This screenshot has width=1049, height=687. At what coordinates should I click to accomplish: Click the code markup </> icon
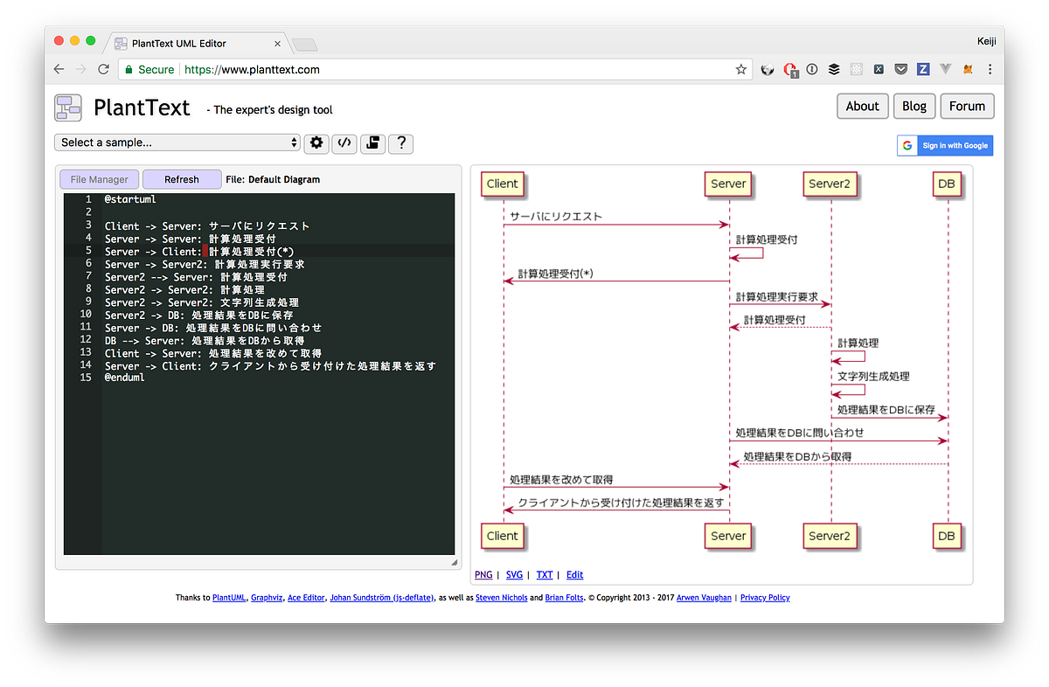point(344,143)
